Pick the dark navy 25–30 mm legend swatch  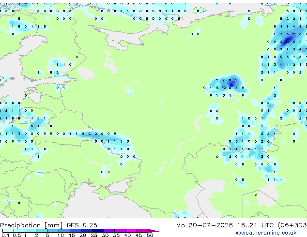(98, 231)
